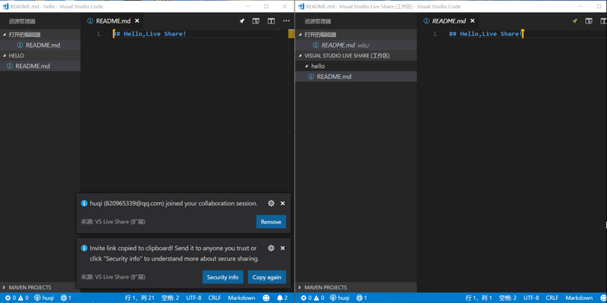The height and width of the screenshot is (303, 607).
Task: Click the Copy again button
Action: (267, 277)
